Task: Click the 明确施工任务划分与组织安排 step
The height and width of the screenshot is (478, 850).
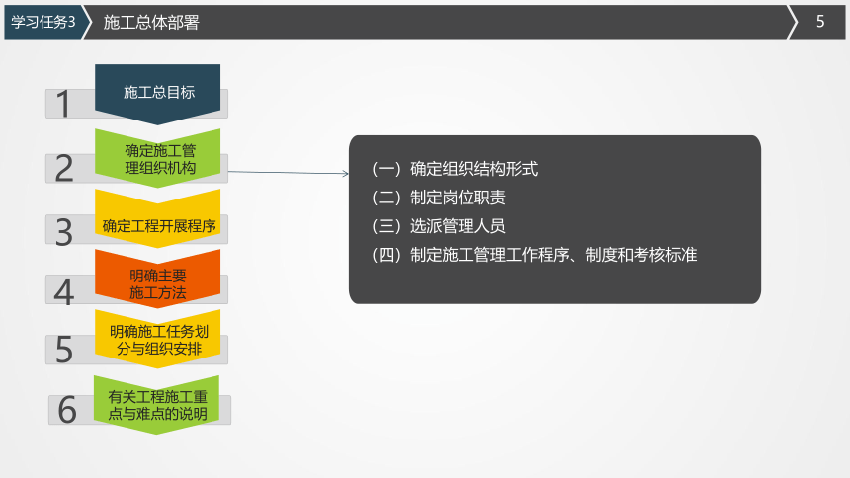Action: pos(158,340)
